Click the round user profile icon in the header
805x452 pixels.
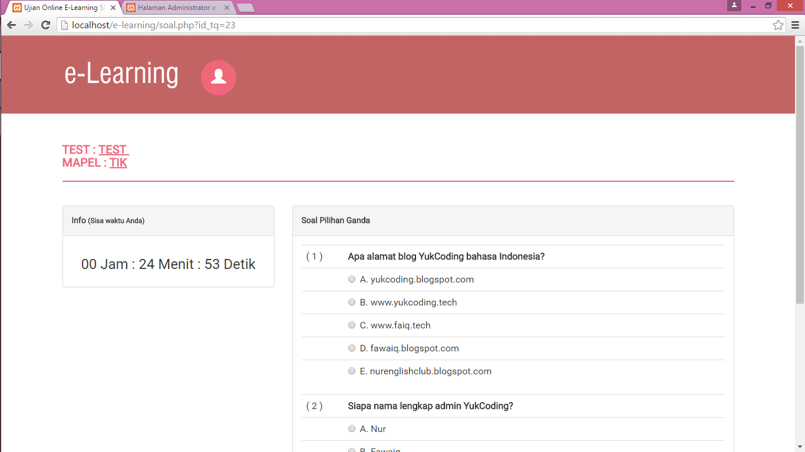(x=219, y=77)
